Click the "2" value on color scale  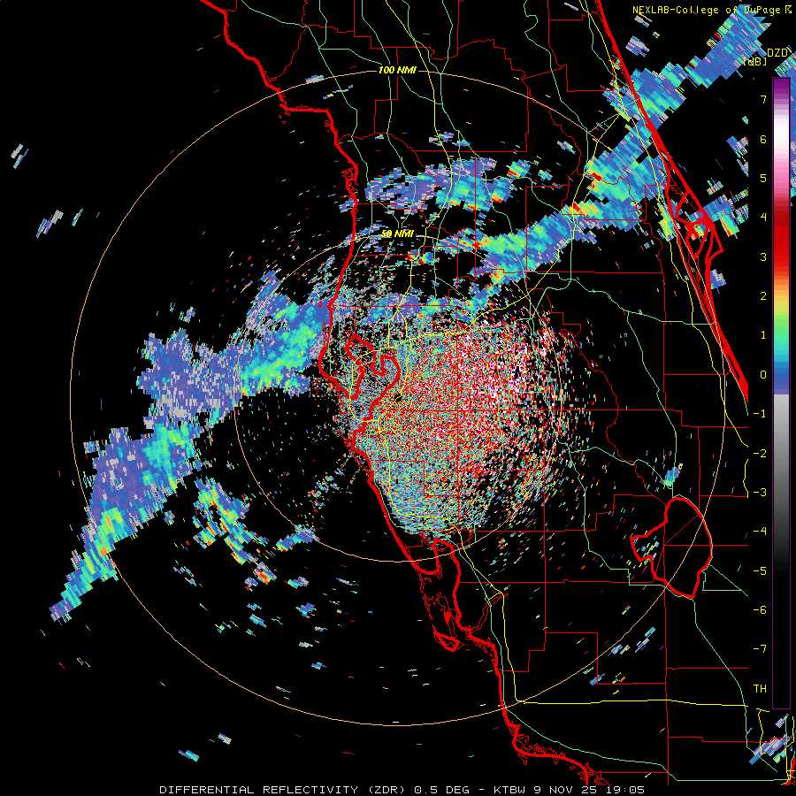tap(762, 296)
